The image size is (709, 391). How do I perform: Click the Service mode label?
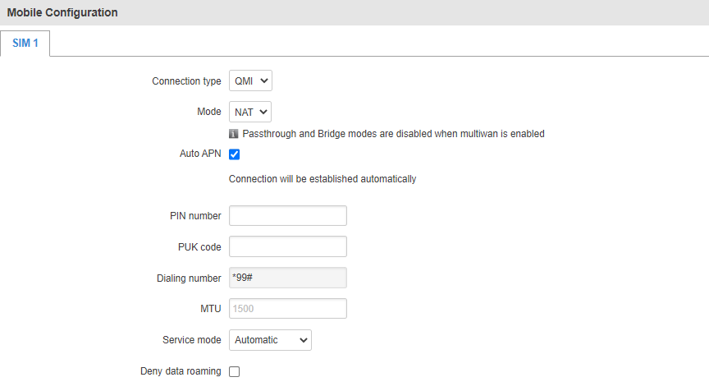click(x=192, y=340)
